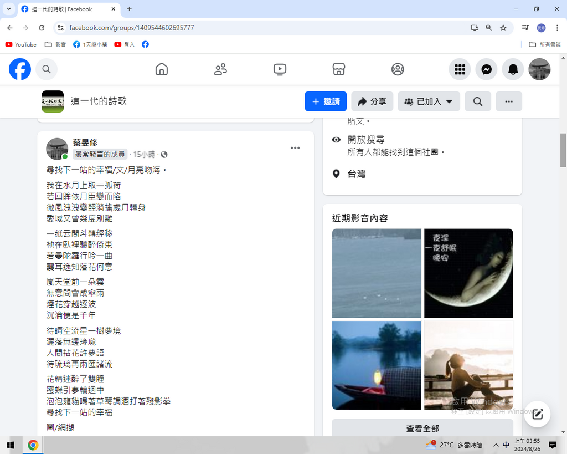This screenshot has width=567, height=454.
Task: Click the 分享 share button
Action: tap(372, 101)
